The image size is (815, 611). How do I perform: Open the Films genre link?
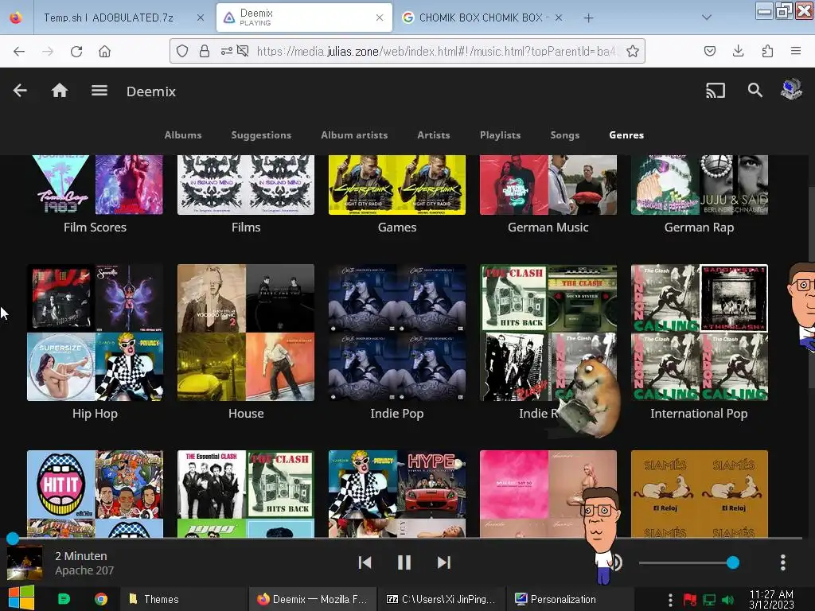point(246,227)
